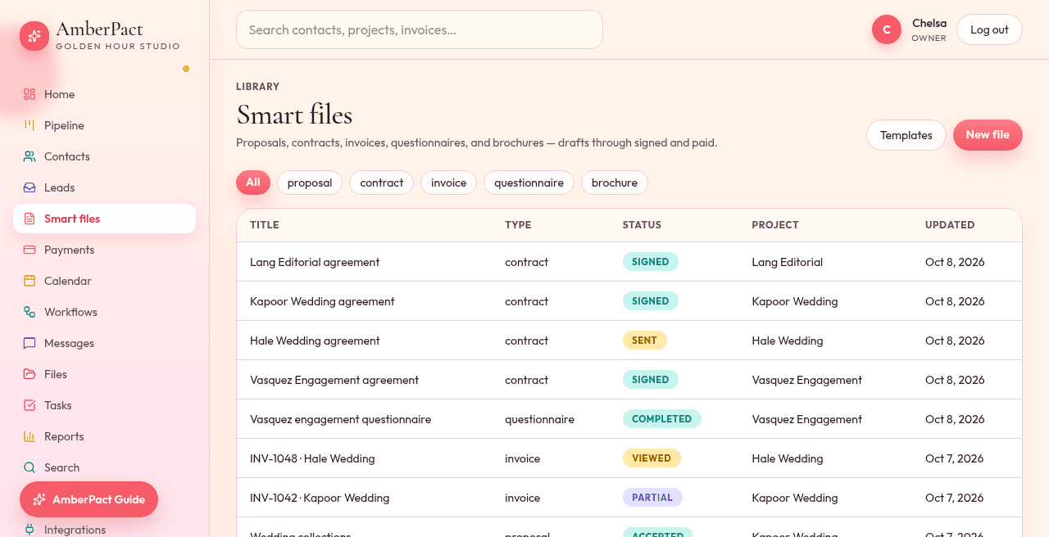Click the Log out button
Viewport: 1049px width, 537px height.
click(989, 29)
